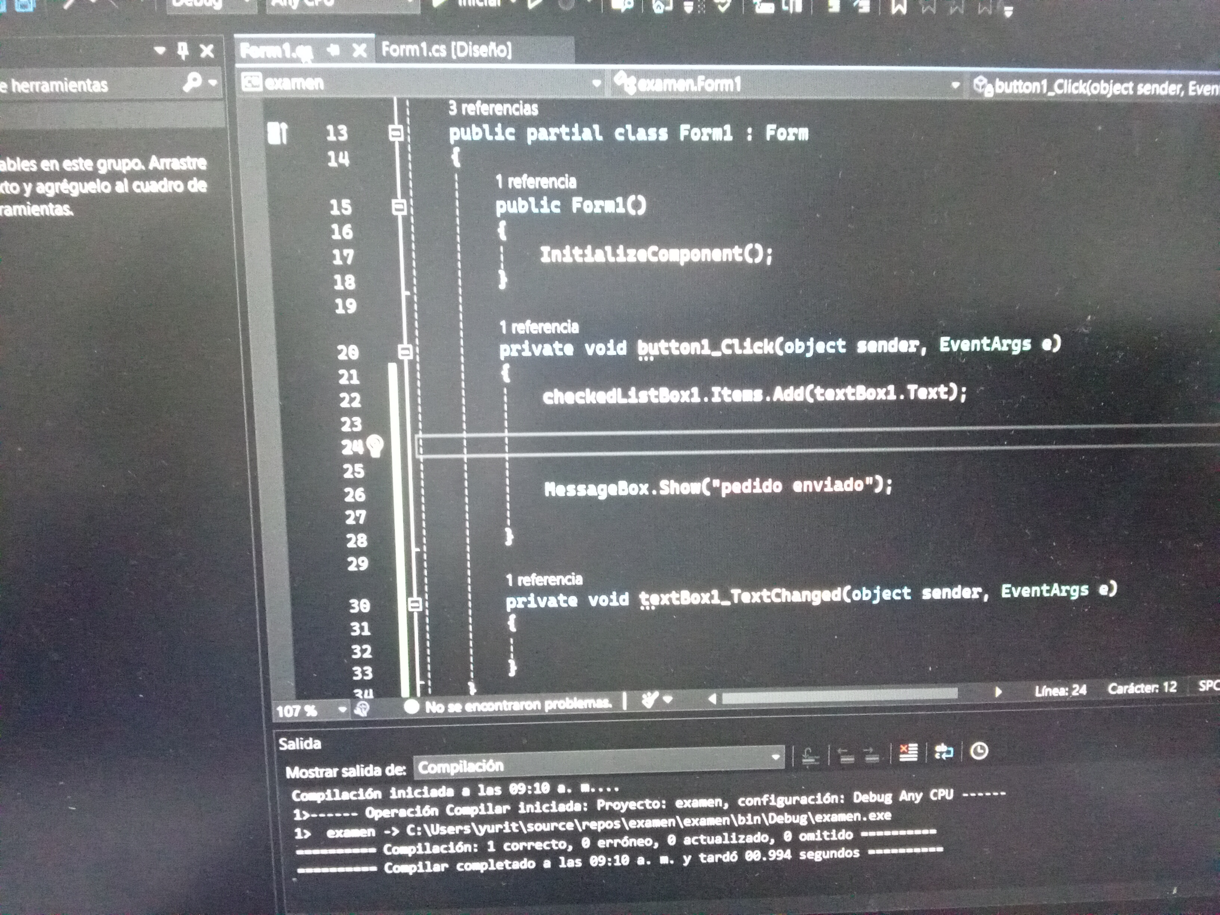Open code cleanup broom icon
1220x915 pixels.
(650, 700)
